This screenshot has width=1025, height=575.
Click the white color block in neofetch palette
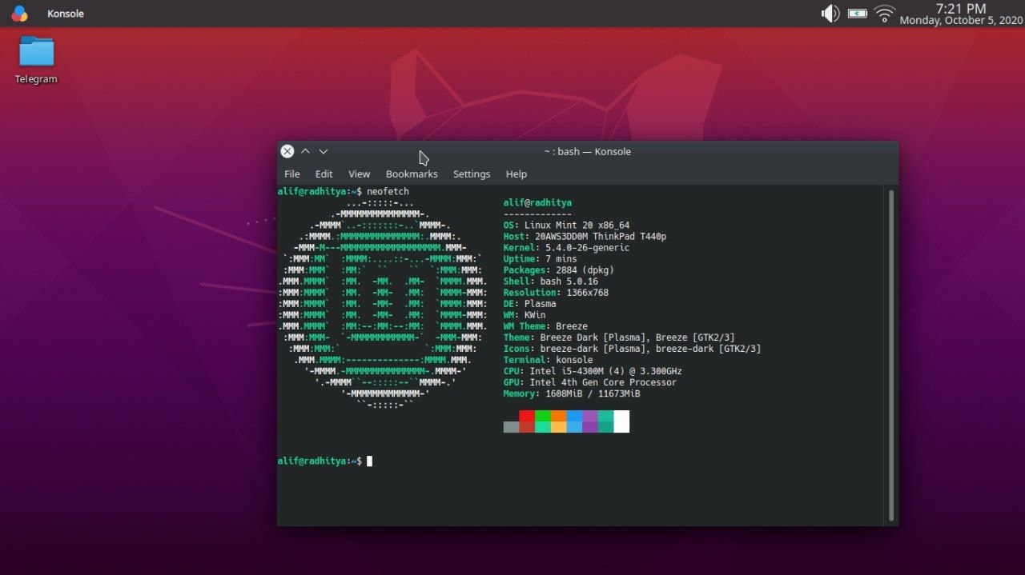click(621, 421)
